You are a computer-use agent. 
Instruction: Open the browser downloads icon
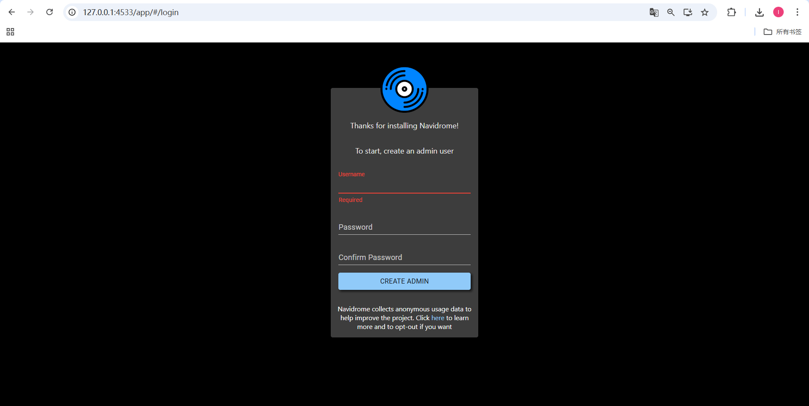point(759,12)
